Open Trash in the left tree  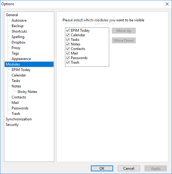16,114
